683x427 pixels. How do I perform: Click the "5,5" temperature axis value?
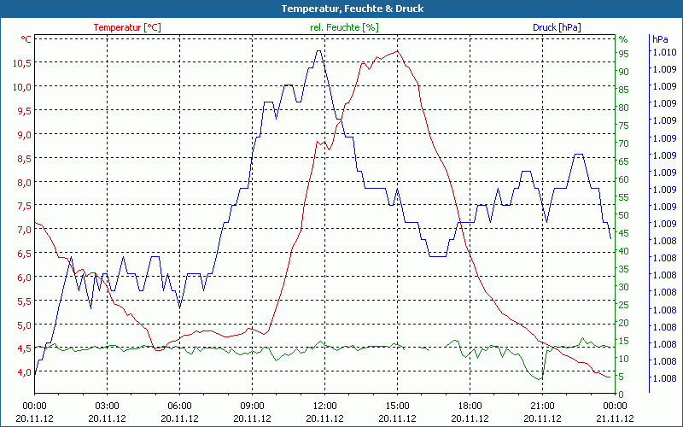coord(25,301)
